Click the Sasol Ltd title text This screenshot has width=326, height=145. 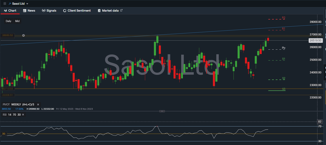coord(18,4)
